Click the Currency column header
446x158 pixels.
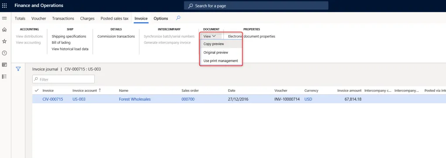311,91
